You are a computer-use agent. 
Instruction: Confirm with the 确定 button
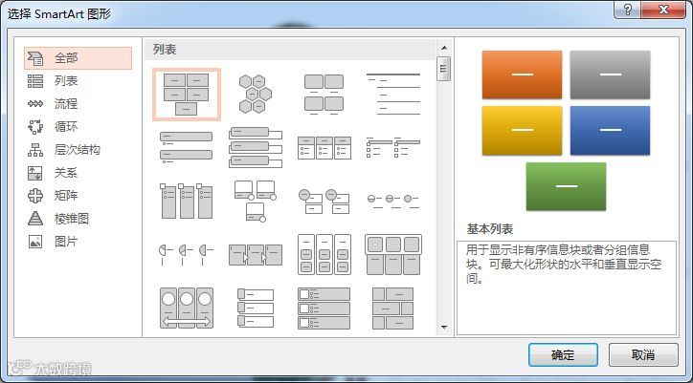click(563, 355)
